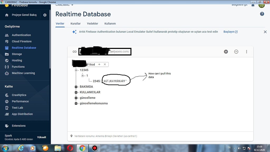
Task: Open Test Lab section
Action: pyautogui.click(x=17, y=108)
